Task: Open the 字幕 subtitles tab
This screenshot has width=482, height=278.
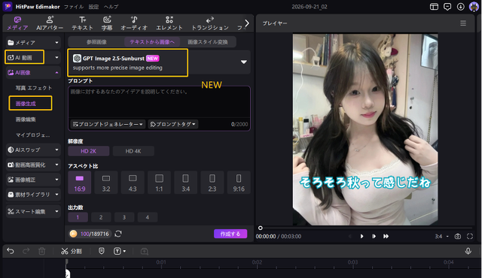Action: point(107,23)
